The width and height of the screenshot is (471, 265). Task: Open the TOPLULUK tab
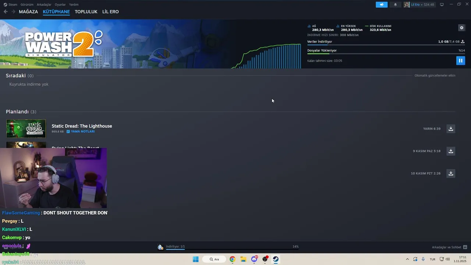[x=86, y=12]
